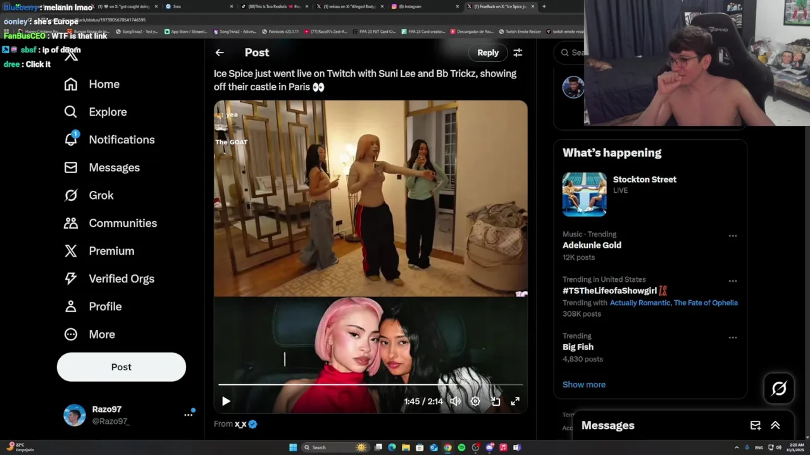The width and height of the screenshot is (810, 455).
Task: Click the floating Grok button
Action: [779, 388]
